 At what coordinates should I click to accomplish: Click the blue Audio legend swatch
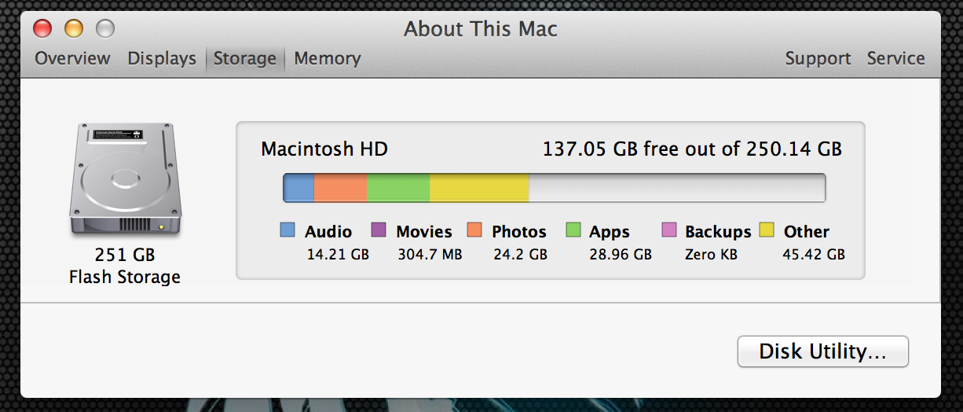287,230
